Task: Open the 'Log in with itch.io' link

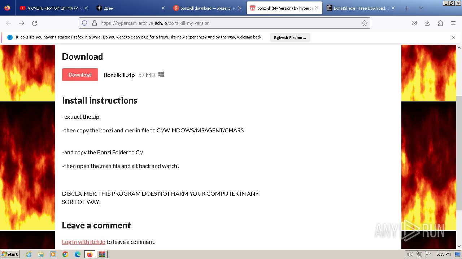Action: 84,242
